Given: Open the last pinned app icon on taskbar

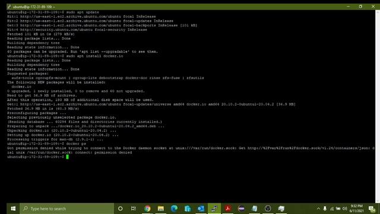Looking at the screenshot, I should (281, 209).
